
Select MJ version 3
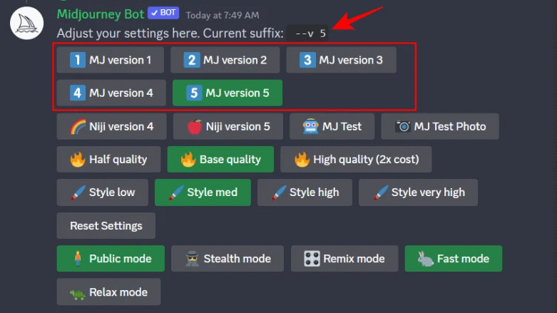[x=342, y=60]
